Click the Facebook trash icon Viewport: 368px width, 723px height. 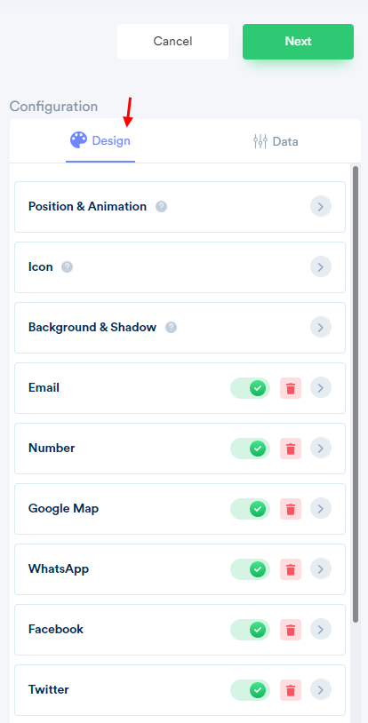(291, 630)
